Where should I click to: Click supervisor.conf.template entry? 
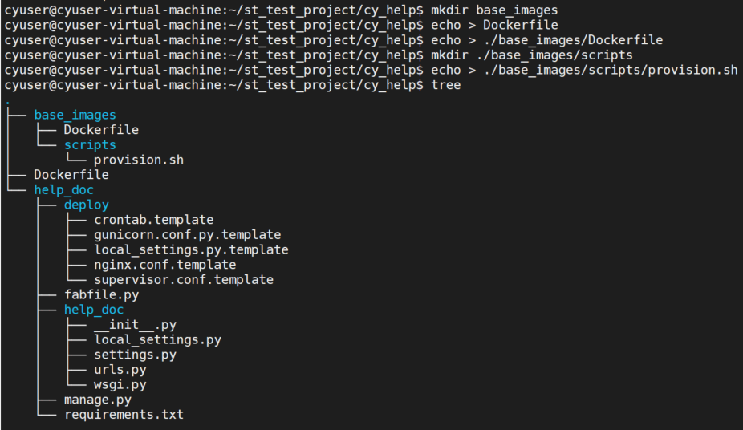[x=184, y=280]
